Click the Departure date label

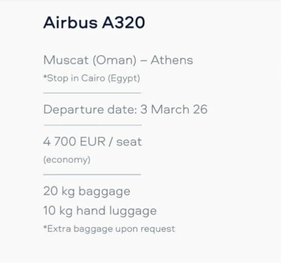(x=90, y=109)
